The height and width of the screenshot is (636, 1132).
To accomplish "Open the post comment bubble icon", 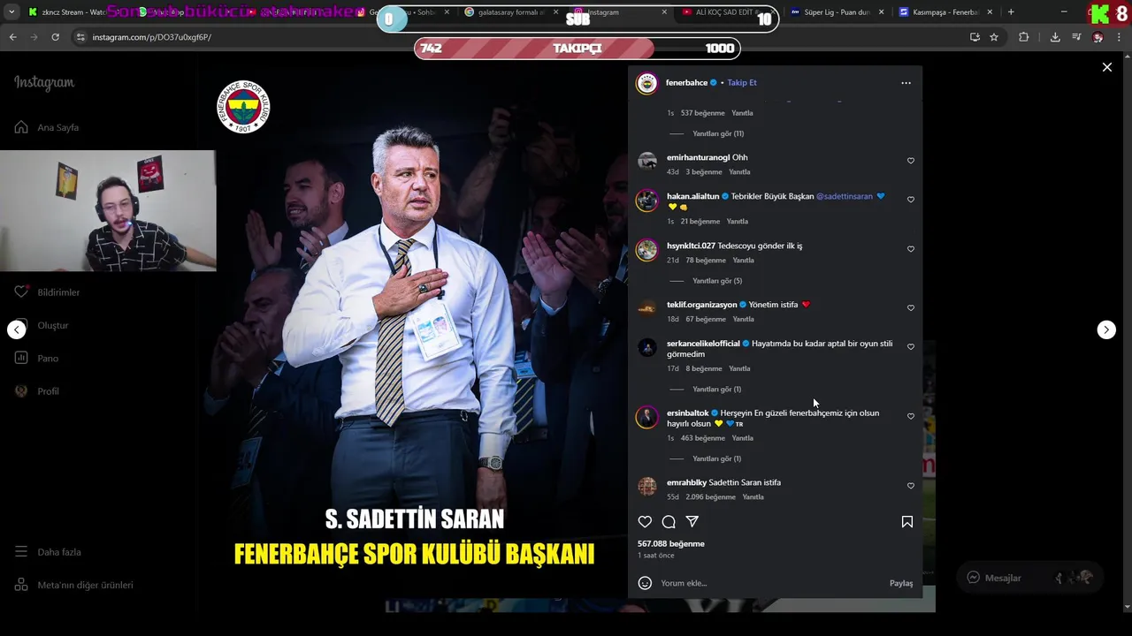I will tap(669, 522).
